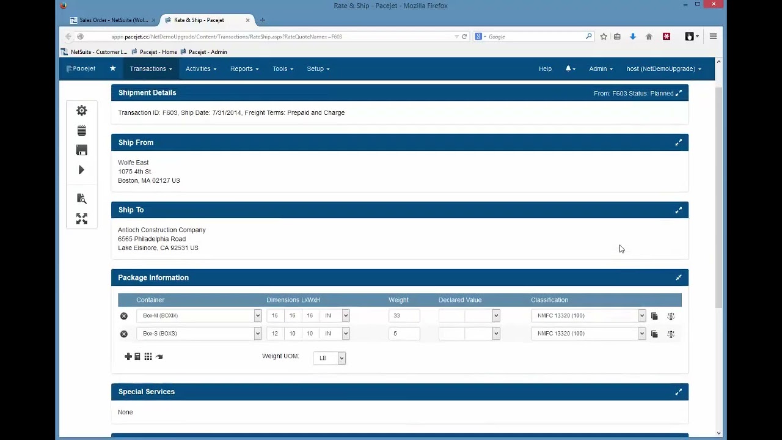
Task: Click the scale icon on Box-M row
Action: pos(671,316)
